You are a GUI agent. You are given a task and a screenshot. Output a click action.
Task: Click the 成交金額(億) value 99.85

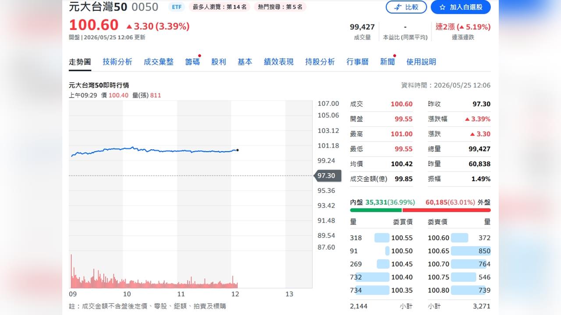coord(404,179)
